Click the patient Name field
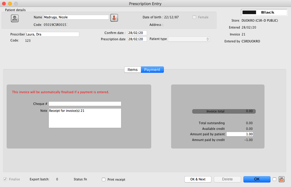This screenshot has width=291, height=187. (x=76, y=17)
